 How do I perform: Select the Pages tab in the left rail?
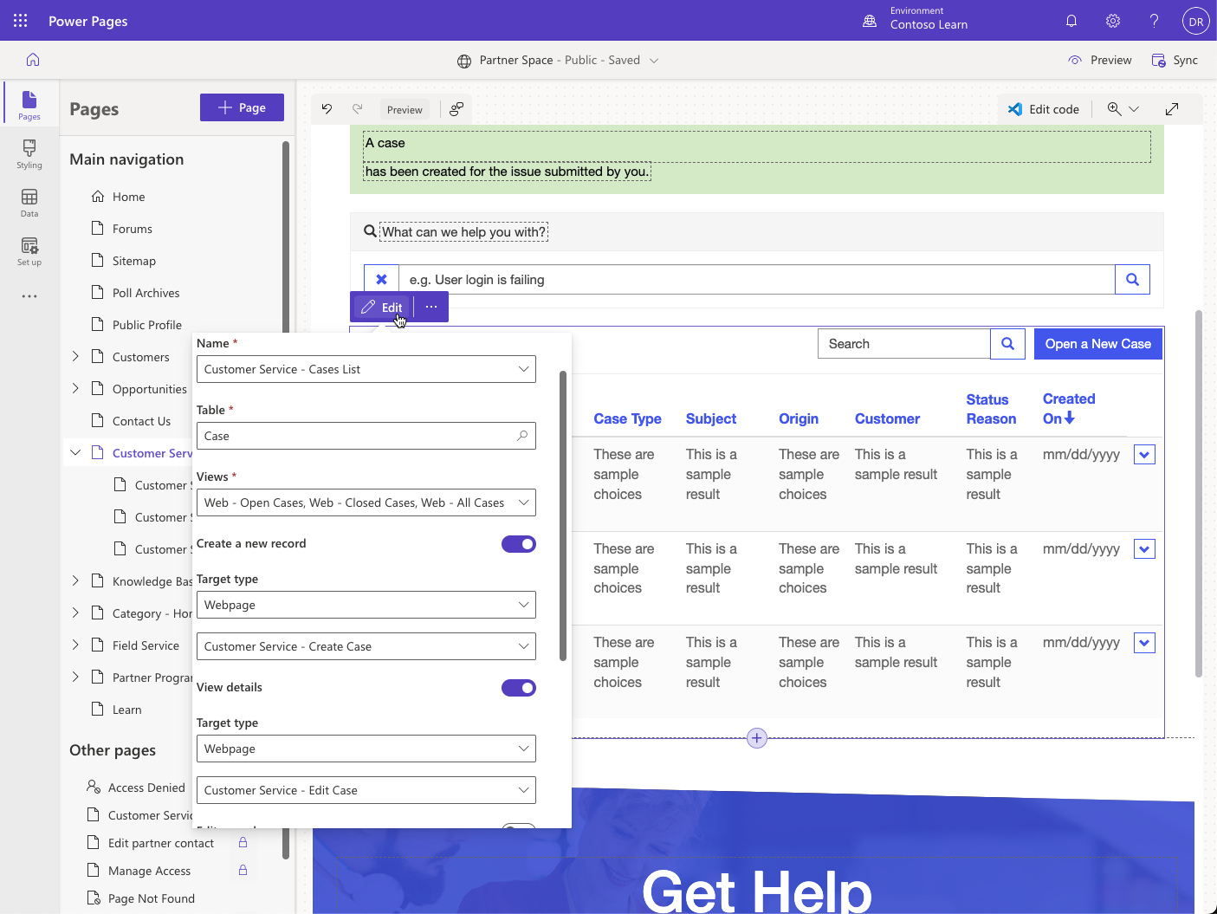(29, 103)
